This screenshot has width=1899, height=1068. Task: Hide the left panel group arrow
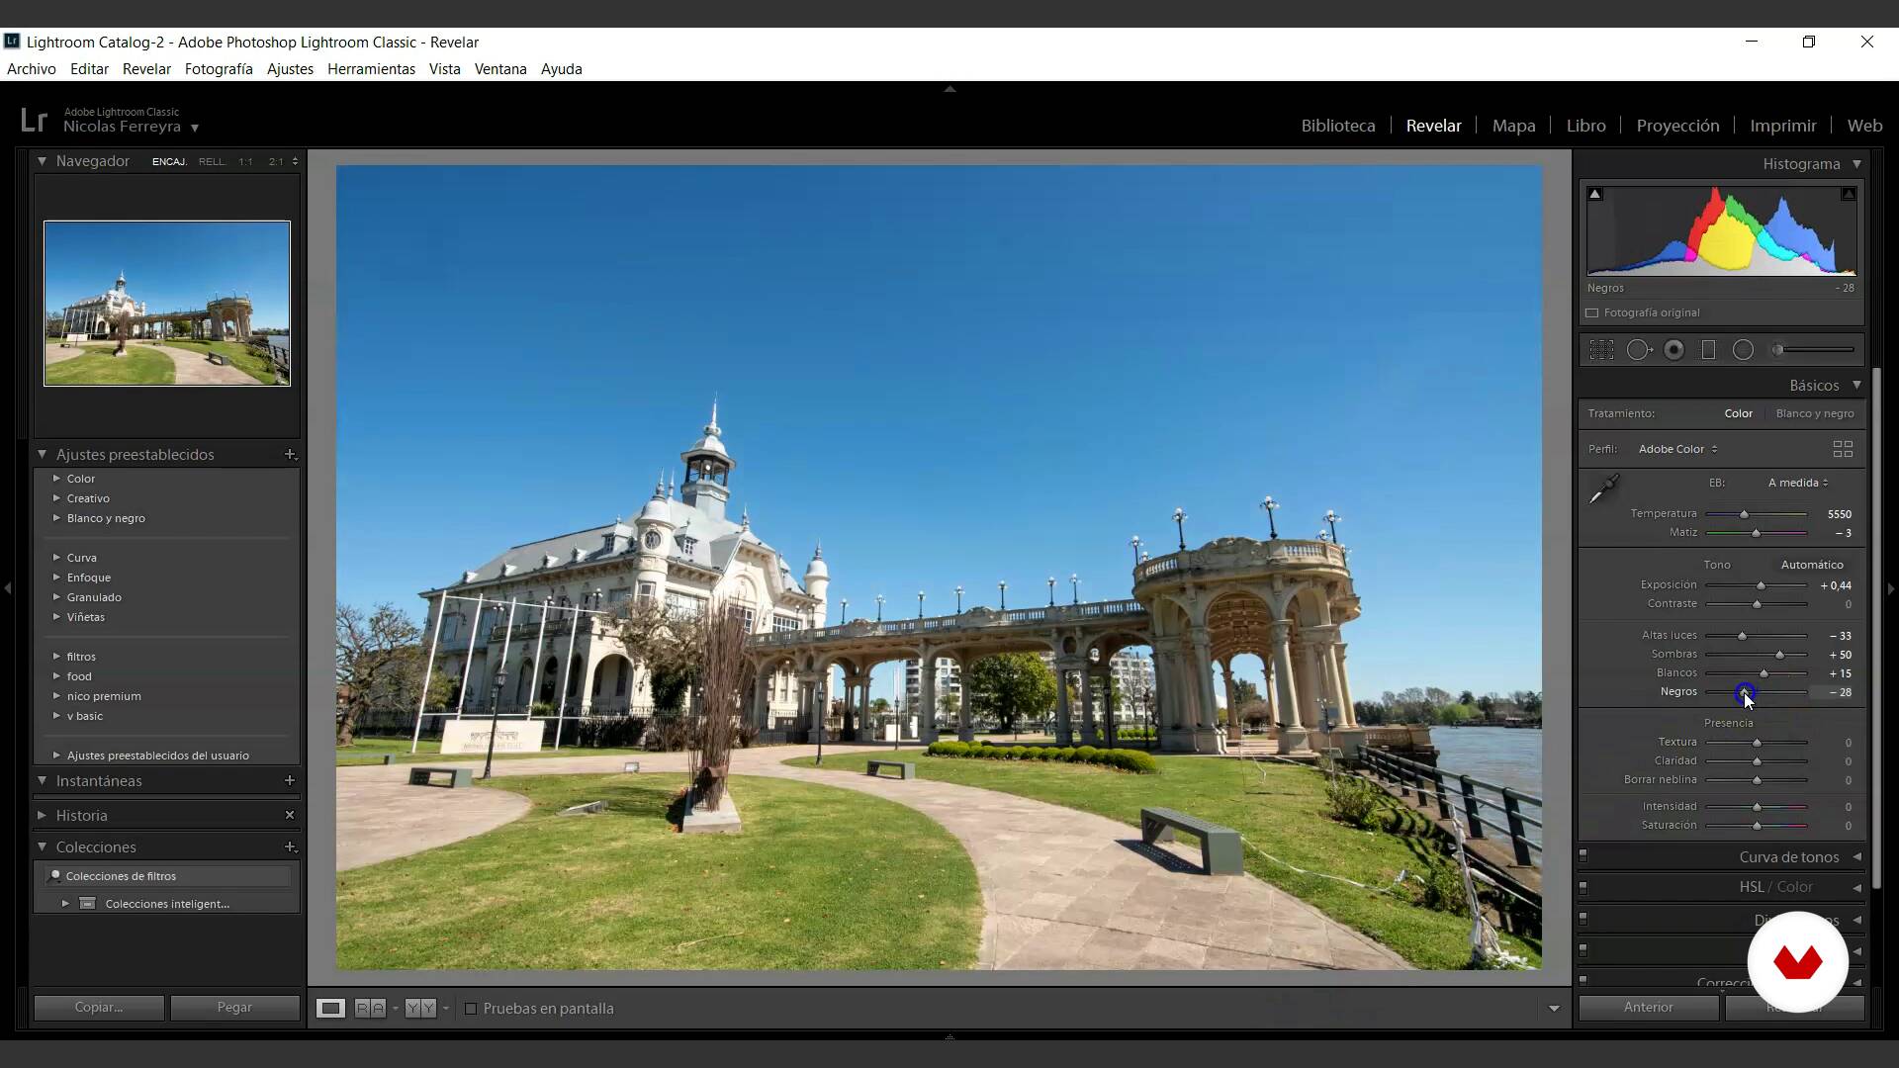tap(8, 588)
